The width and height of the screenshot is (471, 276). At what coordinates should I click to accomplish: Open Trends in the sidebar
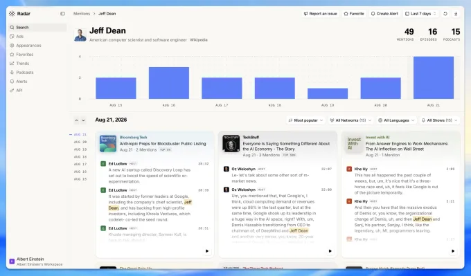(x=37, y=64)
